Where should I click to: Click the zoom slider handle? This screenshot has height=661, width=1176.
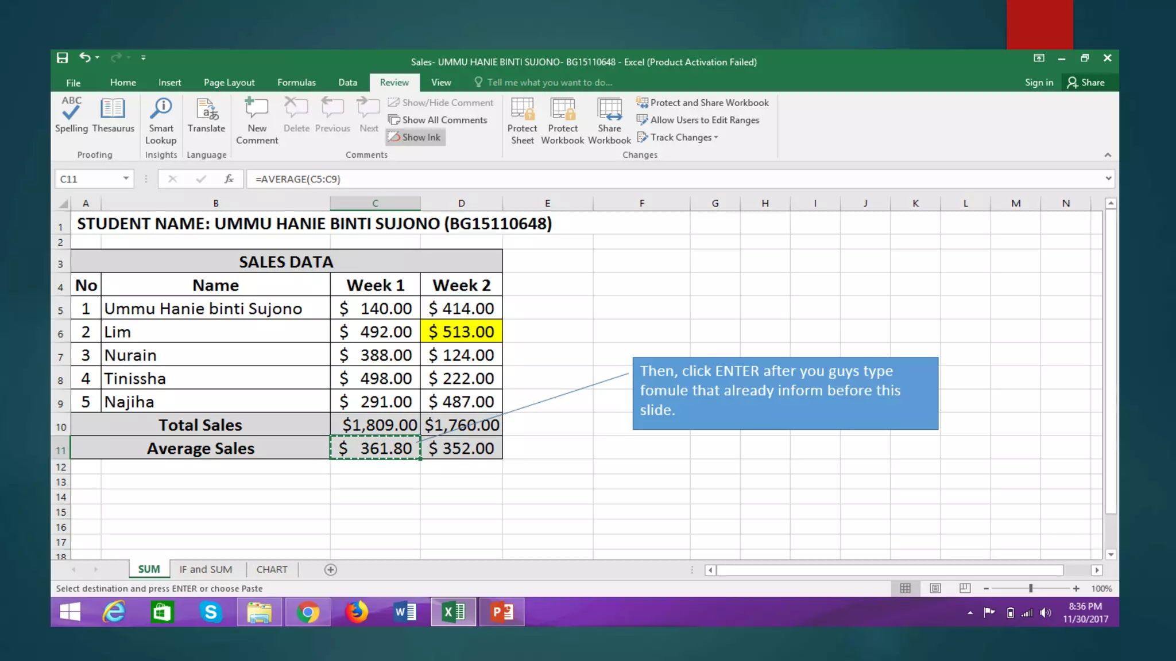(x=1031, y=589)
